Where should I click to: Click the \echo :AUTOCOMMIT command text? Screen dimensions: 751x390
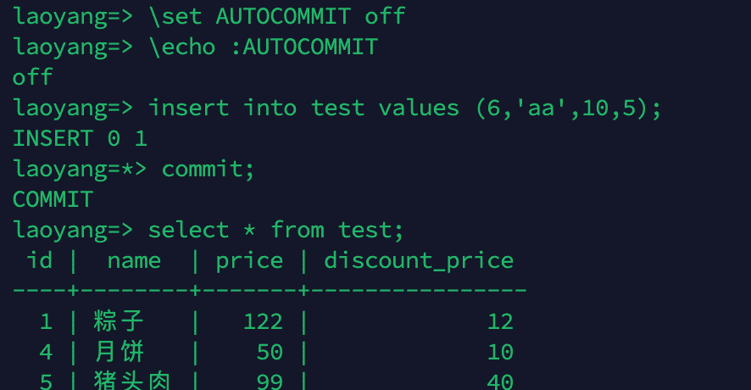[263, 46]
